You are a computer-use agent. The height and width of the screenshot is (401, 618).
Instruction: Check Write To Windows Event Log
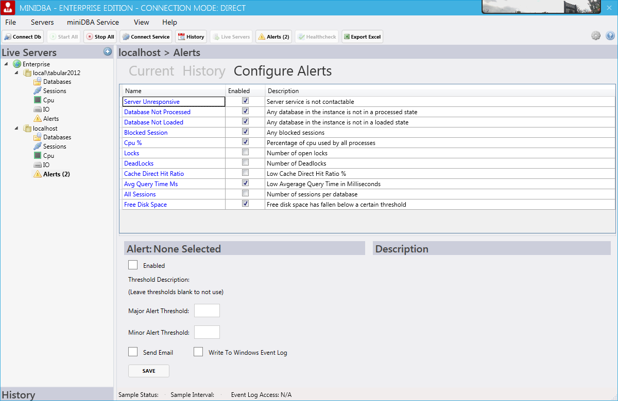[x=198, y=352]
